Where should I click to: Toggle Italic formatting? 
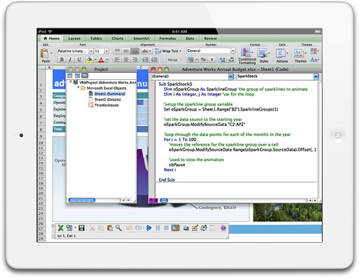[x=70, y=60]
